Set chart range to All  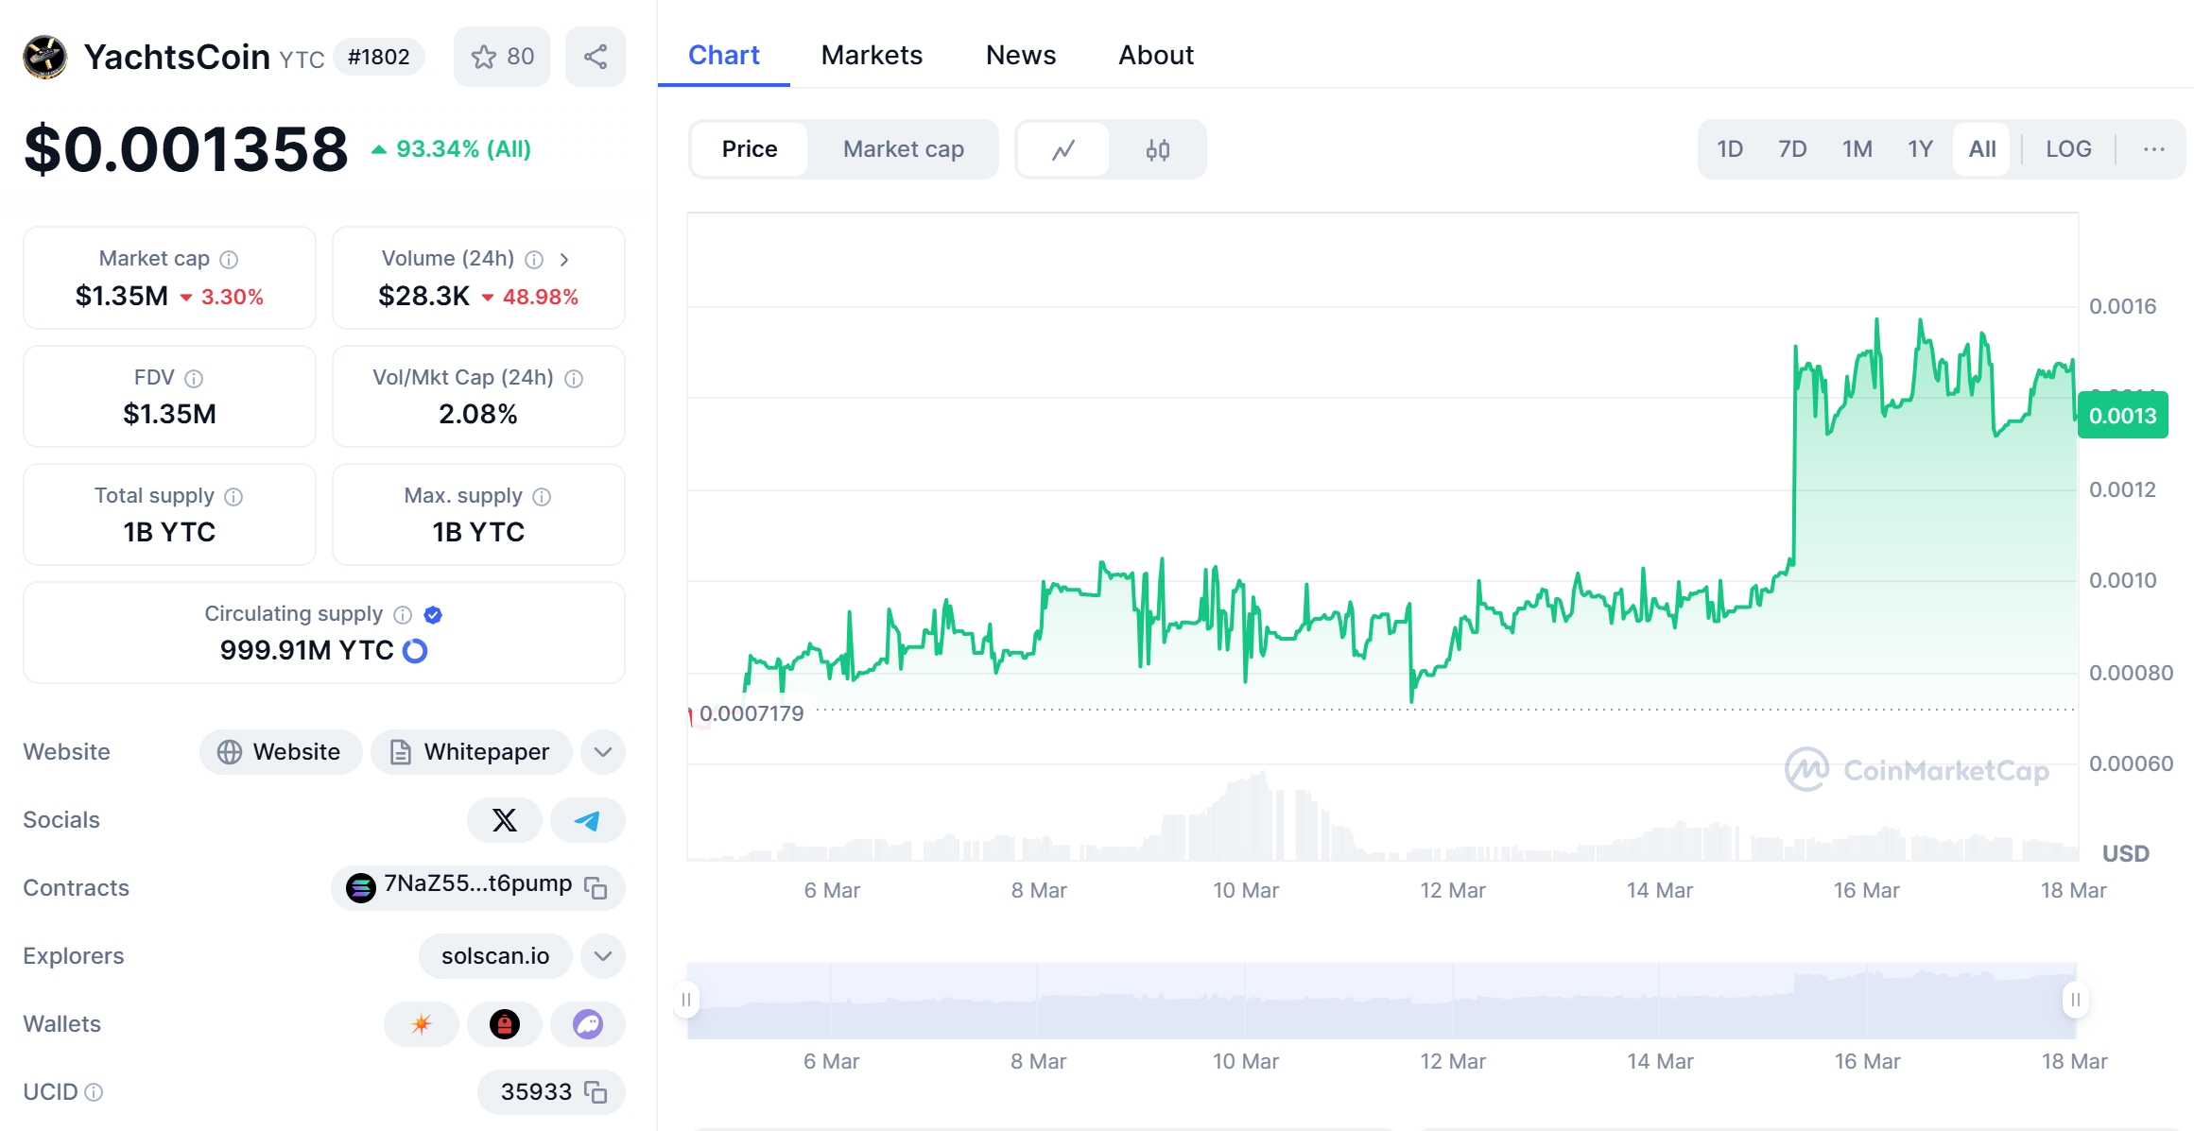[1982, 149]
